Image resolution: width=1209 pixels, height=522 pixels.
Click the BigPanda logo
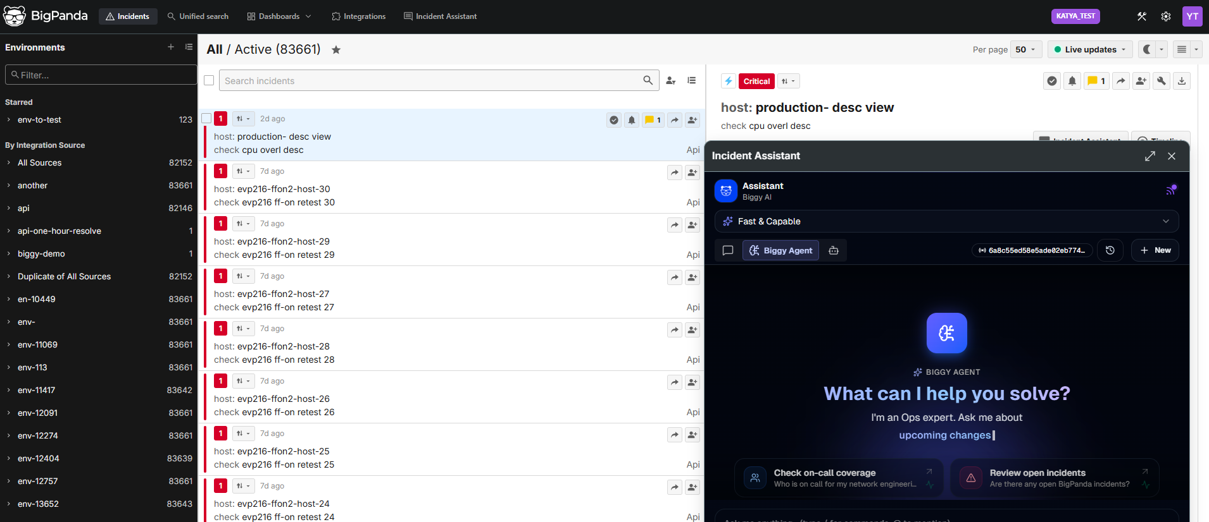(46, 16)
